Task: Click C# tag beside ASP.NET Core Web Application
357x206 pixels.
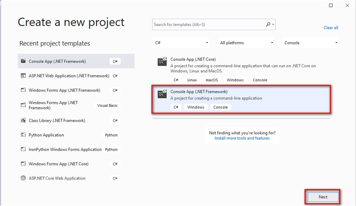Action: 115,178
